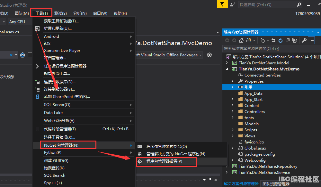Open NuGet settings gear beside package source
The height and width of the screenshot is (187, 321).
pyautogui.click(x=210, y=55)
